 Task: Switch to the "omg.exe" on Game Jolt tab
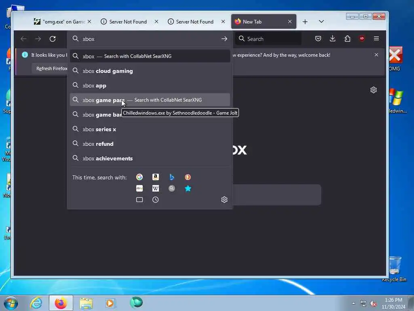(x=63, y=22)
